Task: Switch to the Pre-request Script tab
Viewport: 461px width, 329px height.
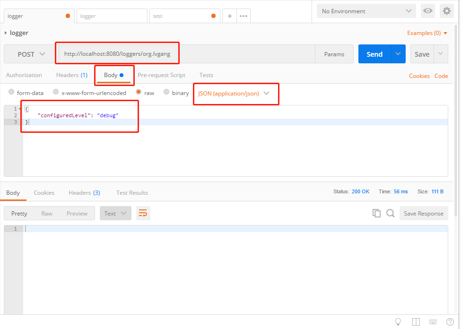Action: (x=161, y=75)
